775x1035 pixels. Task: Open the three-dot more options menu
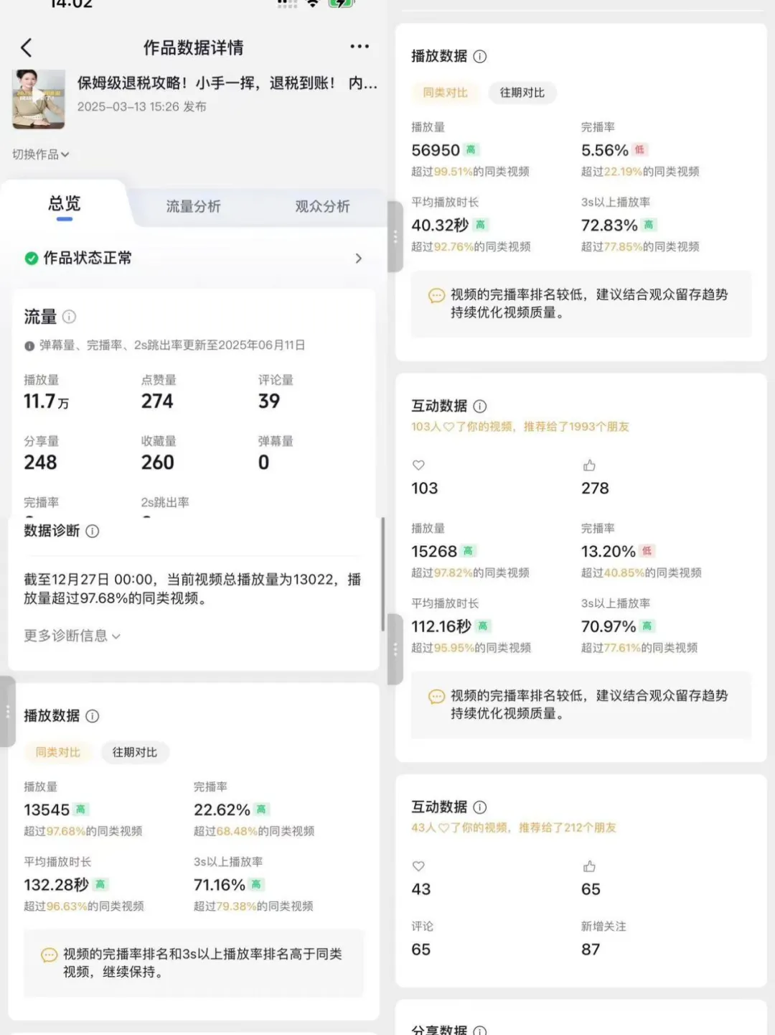click(x=360, y=46)
